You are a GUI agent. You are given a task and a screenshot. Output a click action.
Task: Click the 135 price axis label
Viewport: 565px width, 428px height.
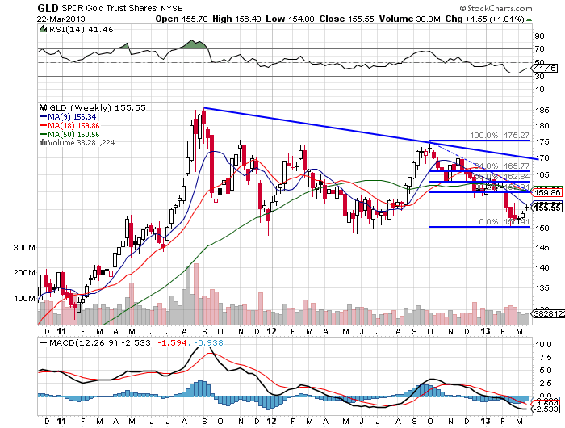pos(542,287)
